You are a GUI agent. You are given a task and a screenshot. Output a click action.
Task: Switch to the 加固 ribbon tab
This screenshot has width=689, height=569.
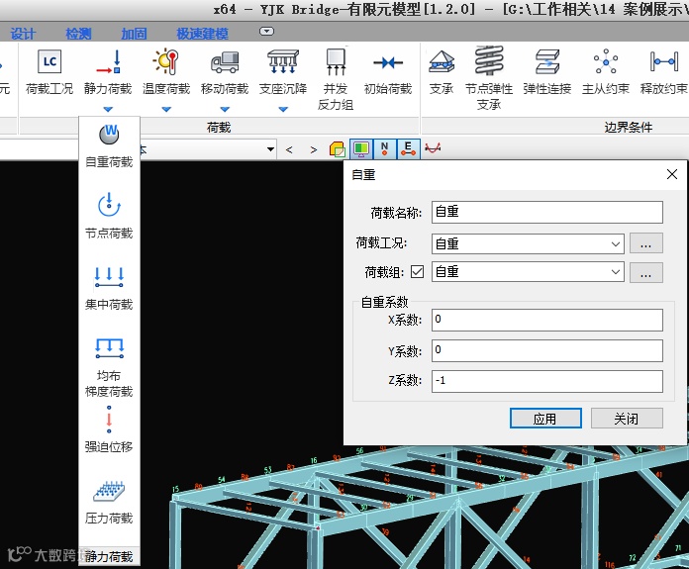pyautogui.click(x=134, y=34)
